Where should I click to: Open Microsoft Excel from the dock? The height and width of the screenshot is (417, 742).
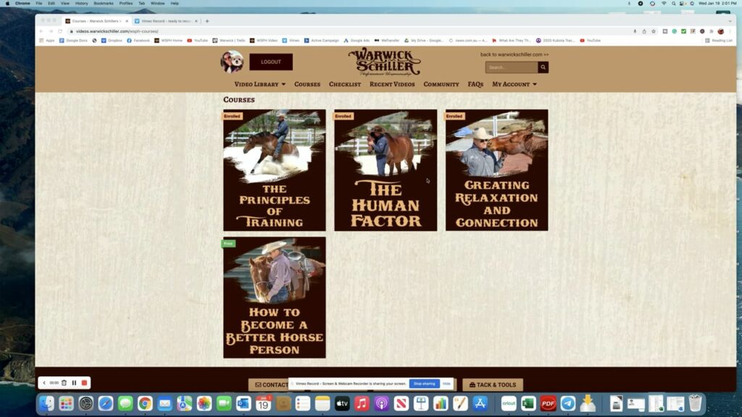tap(529, 403)
